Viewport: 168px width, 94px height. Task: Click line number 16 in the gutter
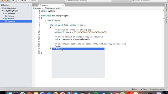pyautogui.click(x=39, y=46)
